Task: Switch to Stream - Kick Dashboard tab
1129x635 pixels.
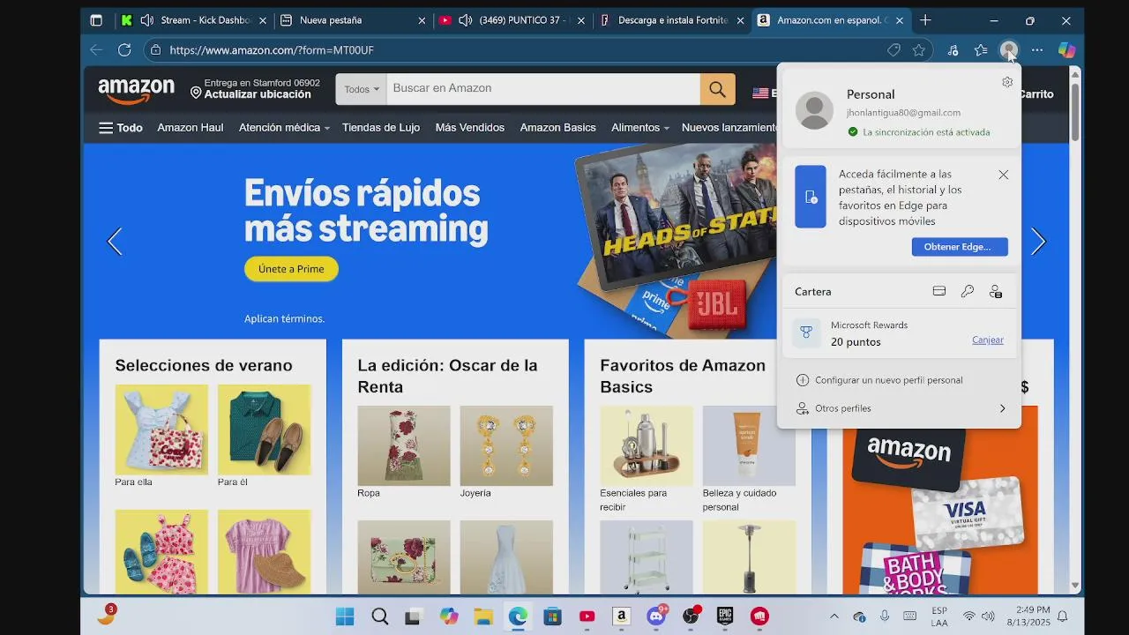Action: (x=194, y=20)
